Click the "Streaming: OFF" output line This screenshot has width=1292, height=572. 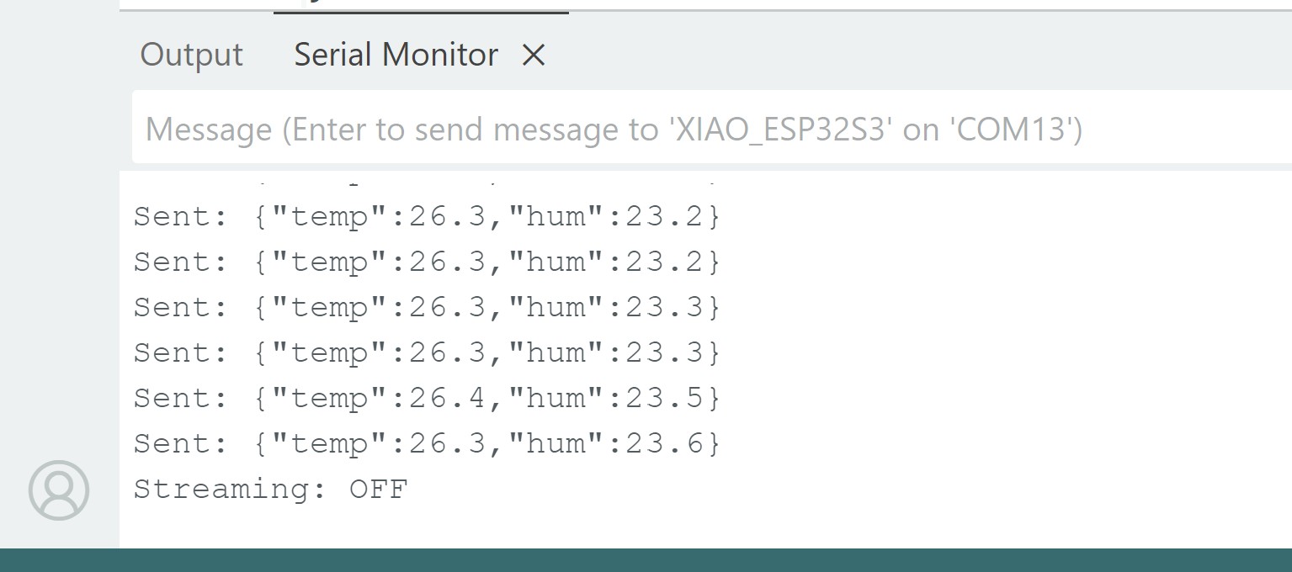pos(270,489)
